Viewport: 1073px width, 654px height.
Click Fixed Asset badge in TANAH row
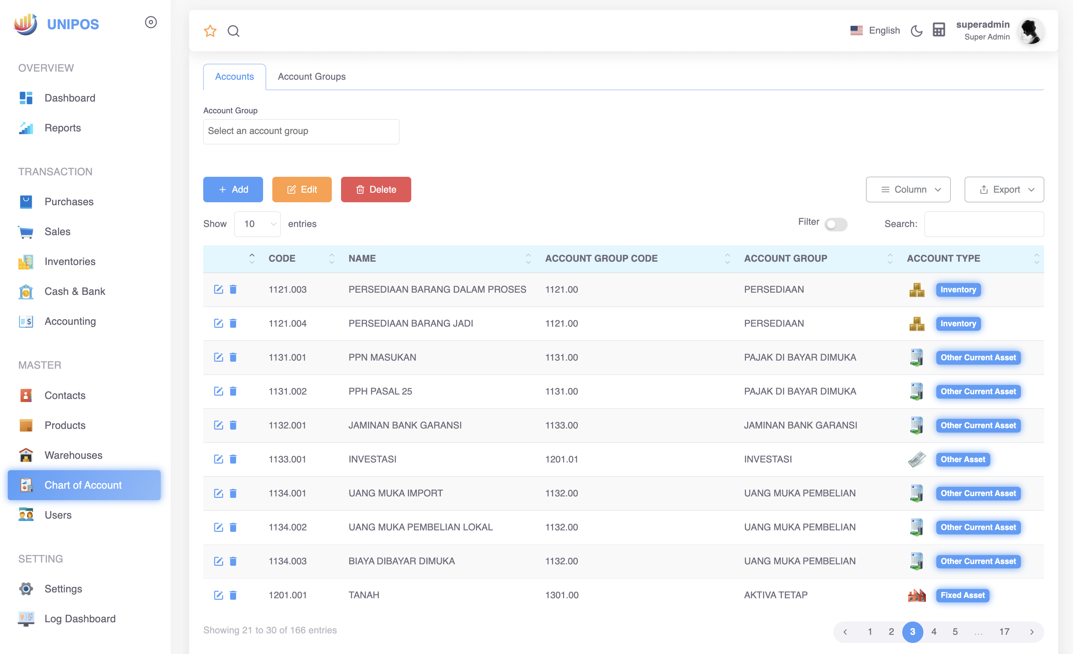click(x=963, y=595)
